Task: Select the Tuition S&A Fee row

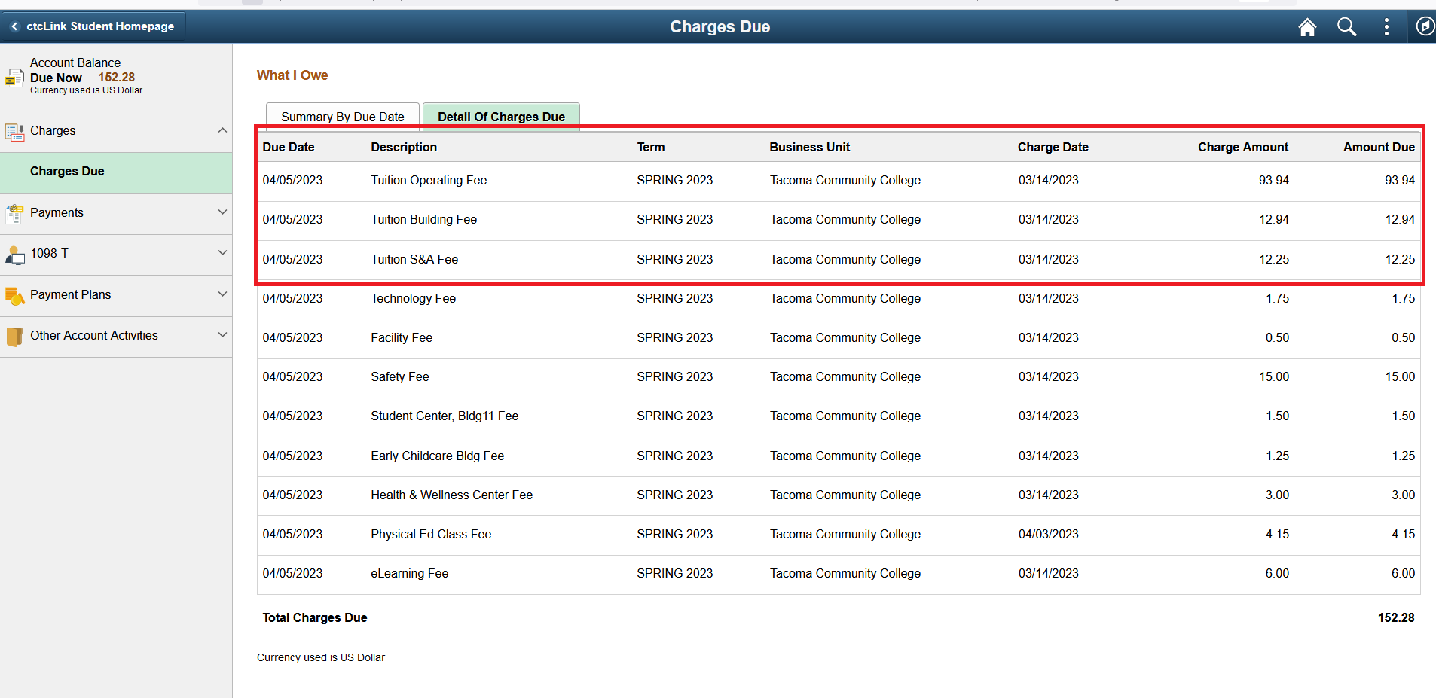Action: tap(839, 260)
